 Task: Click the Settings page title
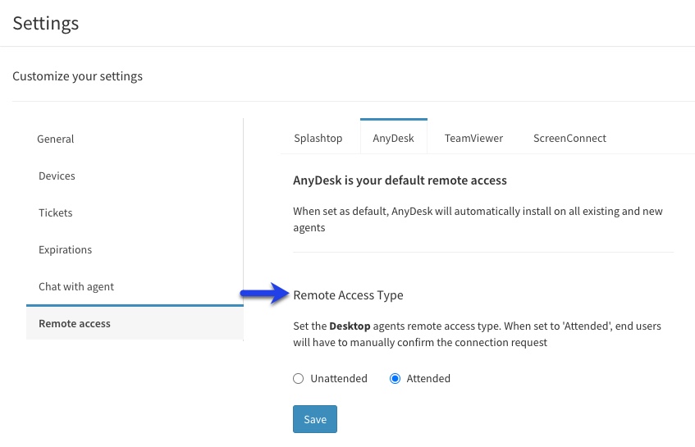(46, 23)
